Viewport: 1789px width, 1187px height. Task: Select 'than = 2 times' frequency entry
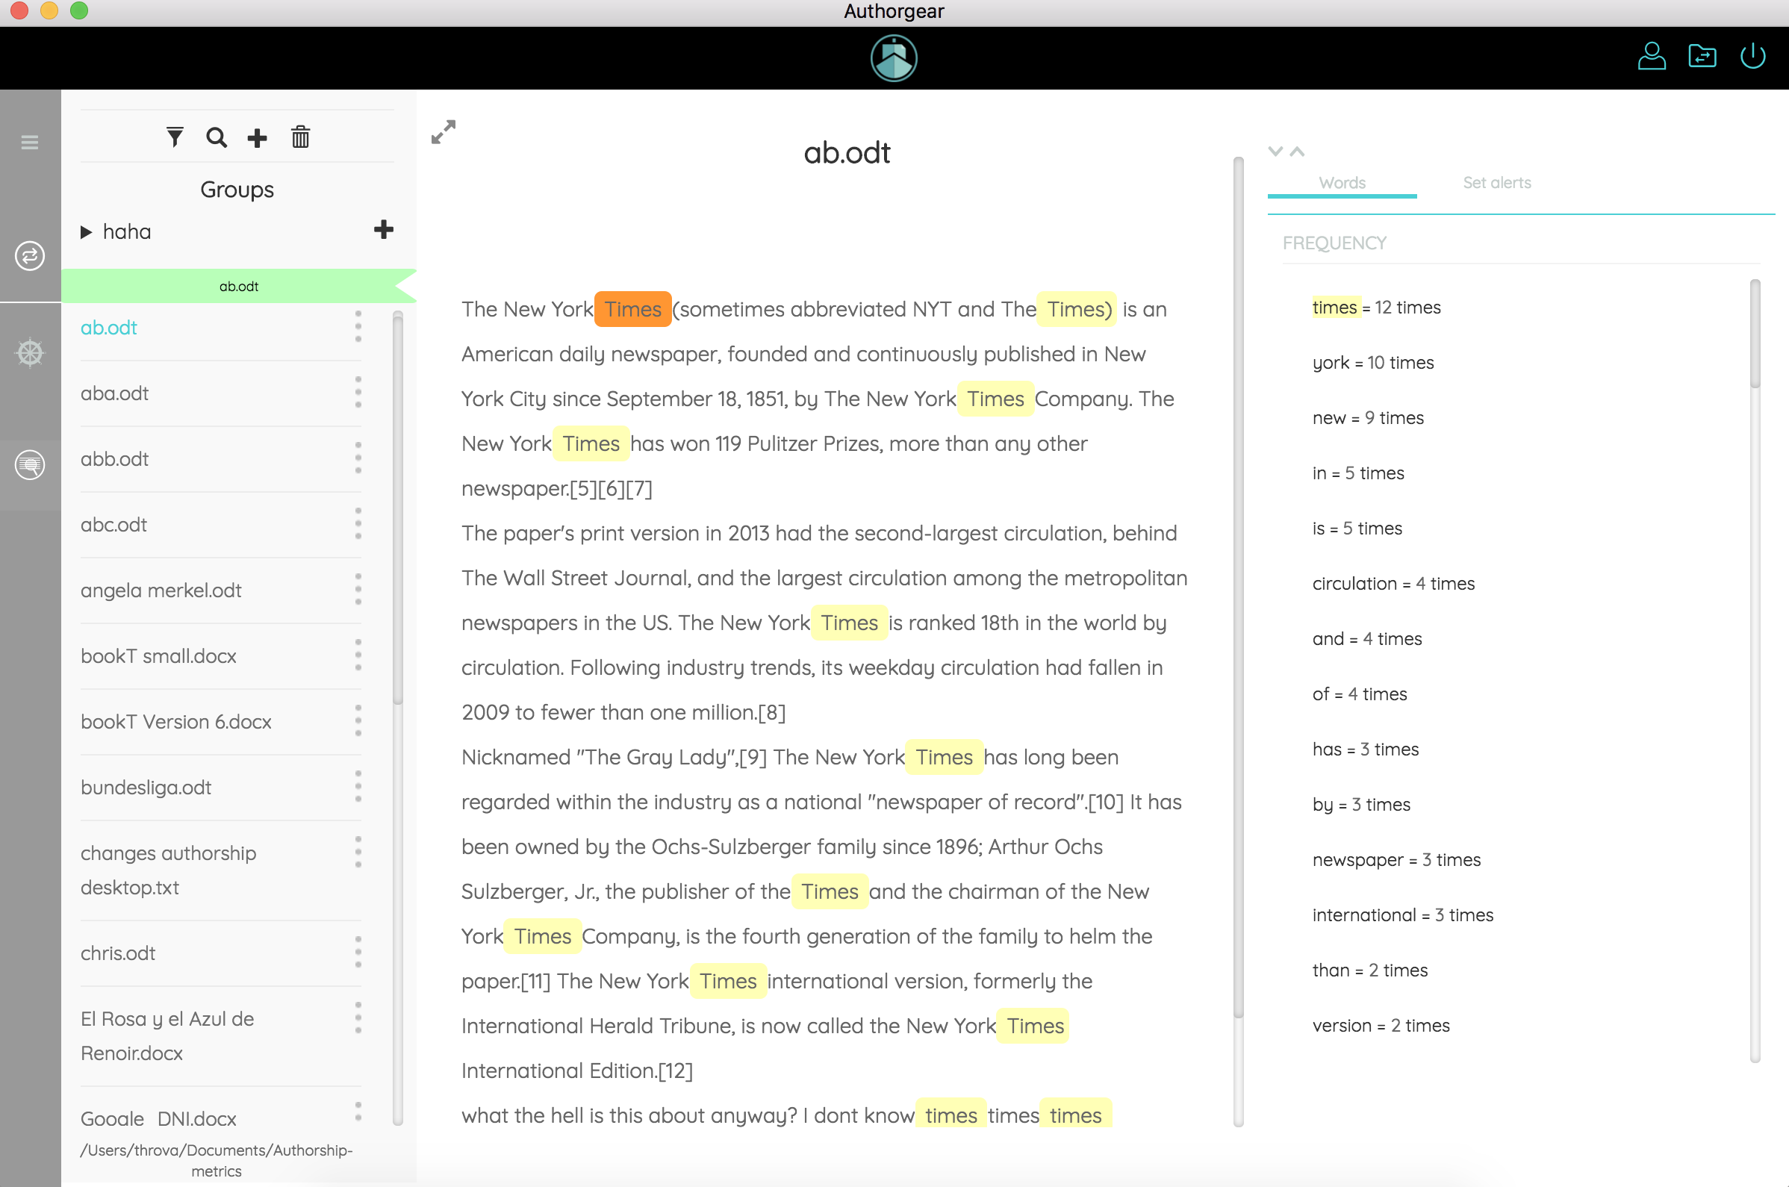1370,971
